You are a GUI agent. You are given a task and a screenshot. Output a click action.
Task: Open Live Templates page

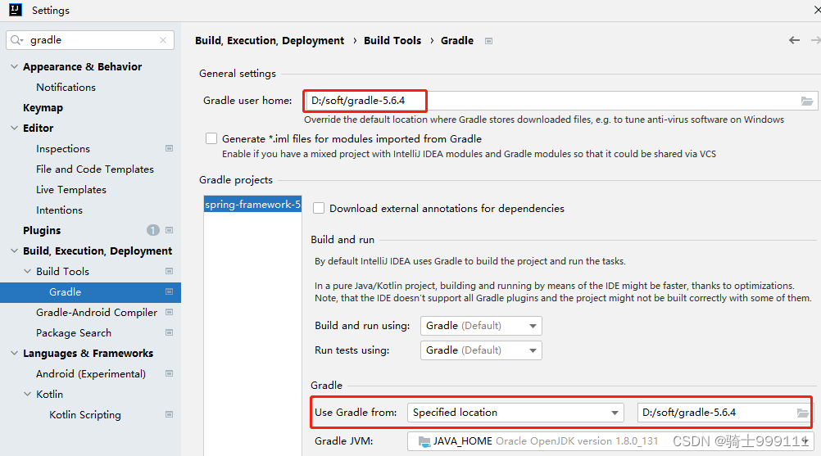[x=71, y=190]
